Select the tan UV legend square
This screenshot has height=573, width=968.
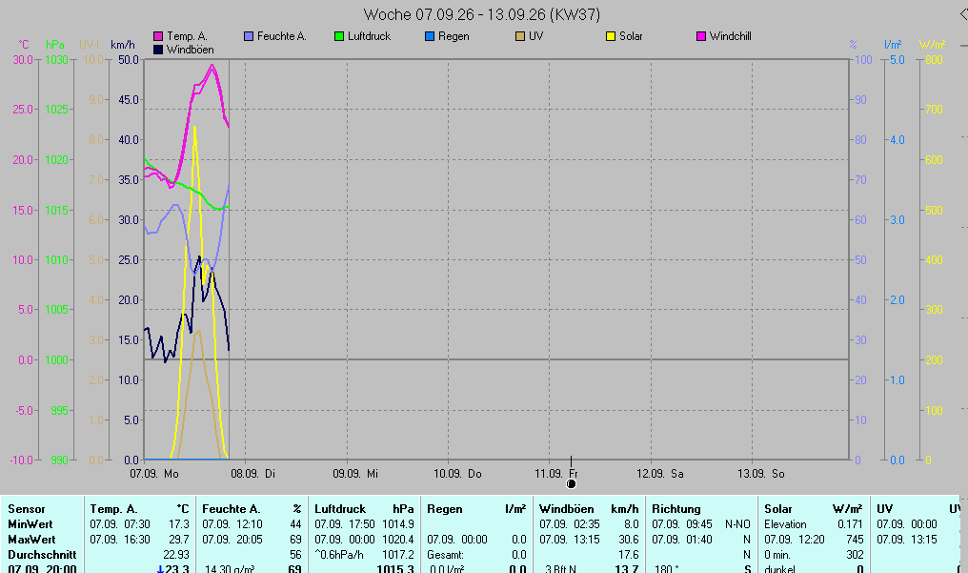pyautogui.click(x=520, y=36)
